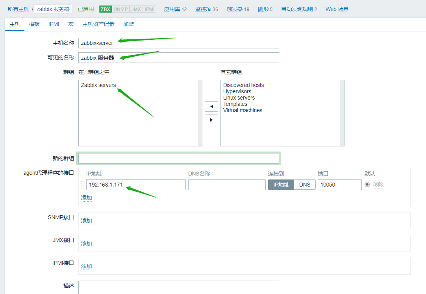Select Hypervisors in other groups
The image size is (426, 294).
[237, 91]
